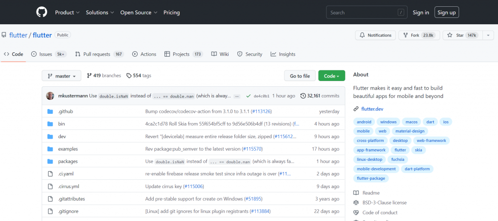This screenshot has width=498, height=221.
Task: Open the examples folder icon
Action: pyautogui.click(x=50, y=149)
